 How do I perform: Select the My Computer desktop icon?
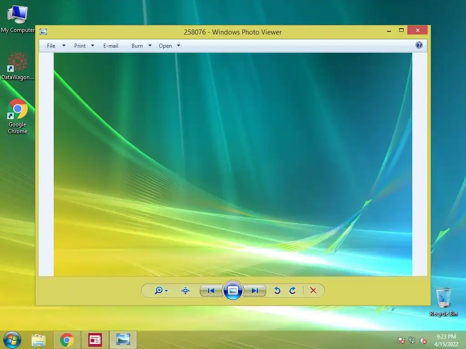click(18, 19)
